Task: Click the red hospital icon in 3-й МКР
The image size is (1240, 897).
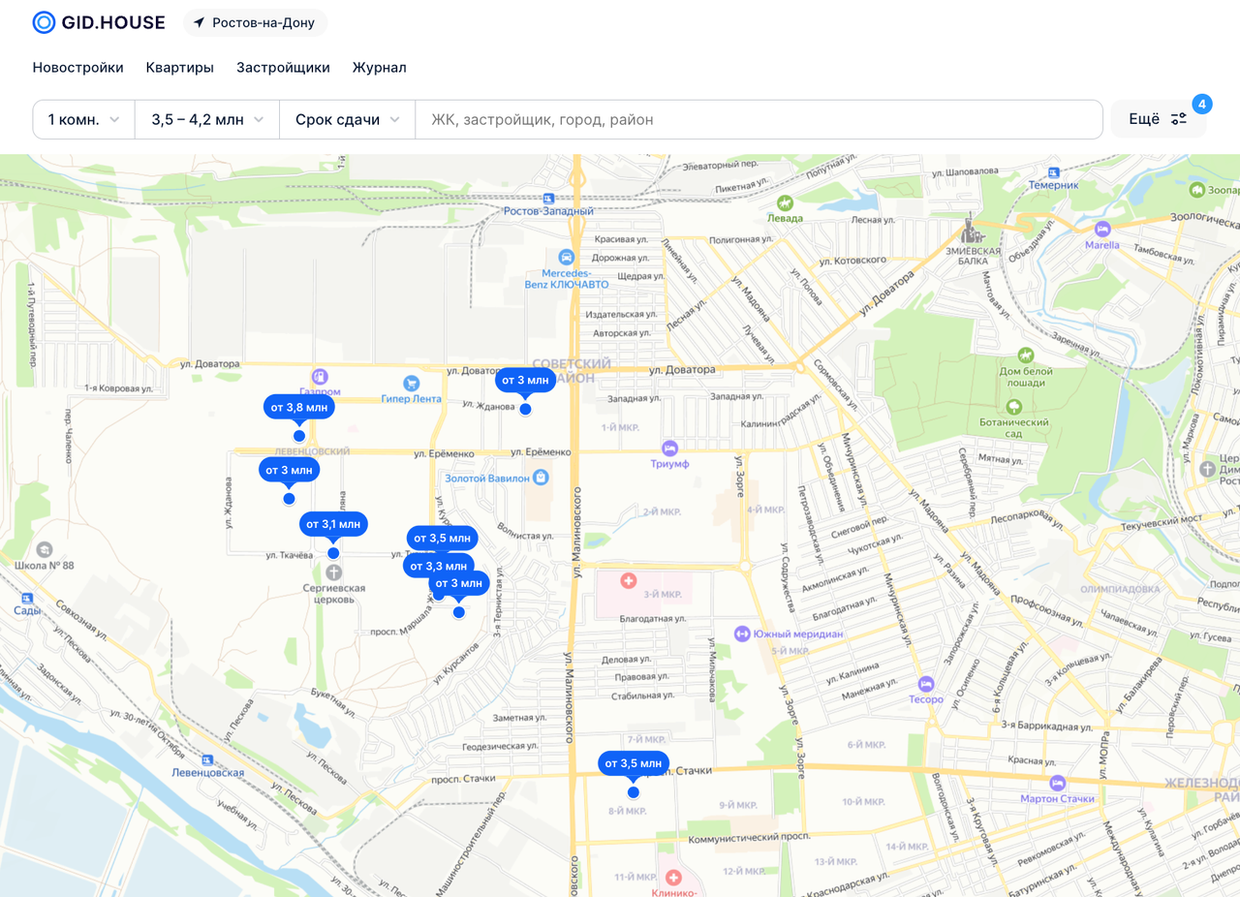Action: point(628,580)
